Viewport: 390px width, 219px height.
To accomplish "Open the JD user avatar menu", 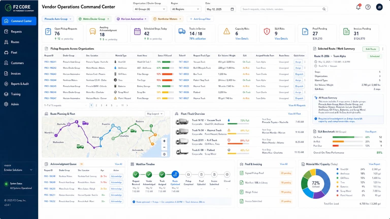I will [379, 7].
